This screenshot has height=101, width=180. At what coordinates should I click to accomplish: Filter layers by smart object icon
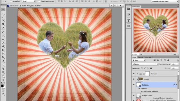click(x=168, y=60)
